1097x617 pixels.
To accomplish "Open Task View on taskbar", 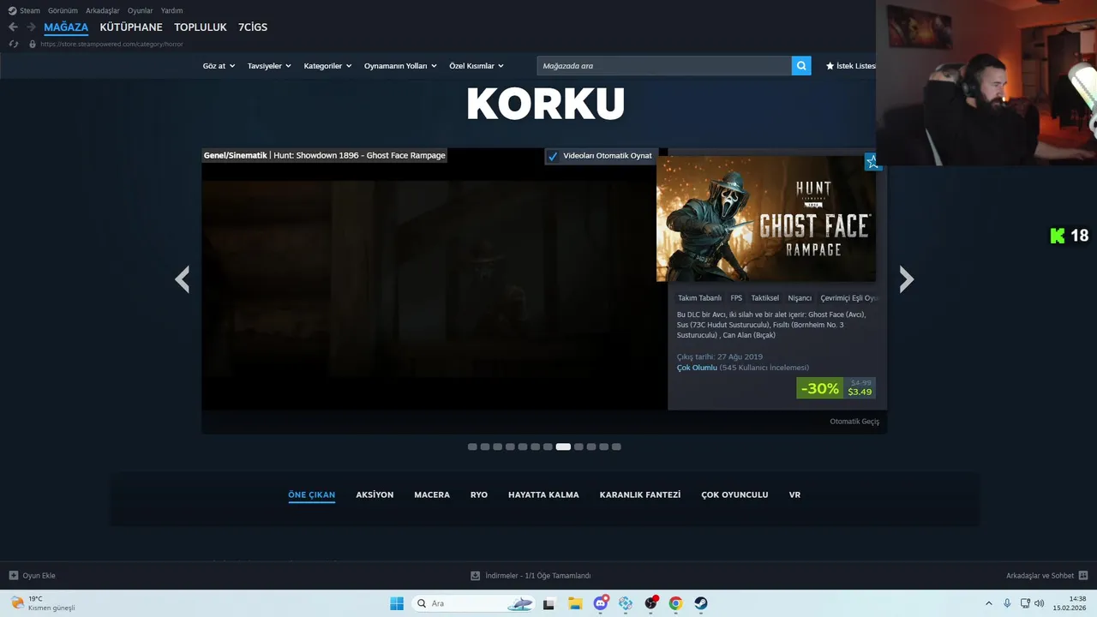I will tap(548, 603).
